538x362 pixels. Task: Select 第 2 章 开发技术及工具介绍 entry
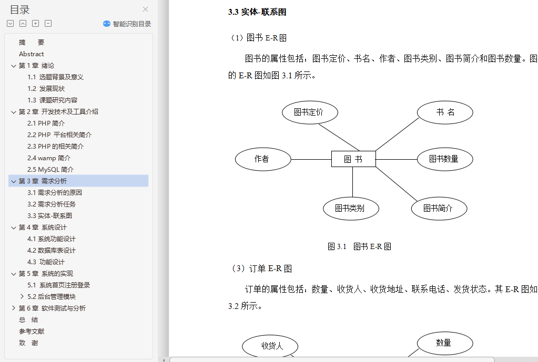(58, 112)
